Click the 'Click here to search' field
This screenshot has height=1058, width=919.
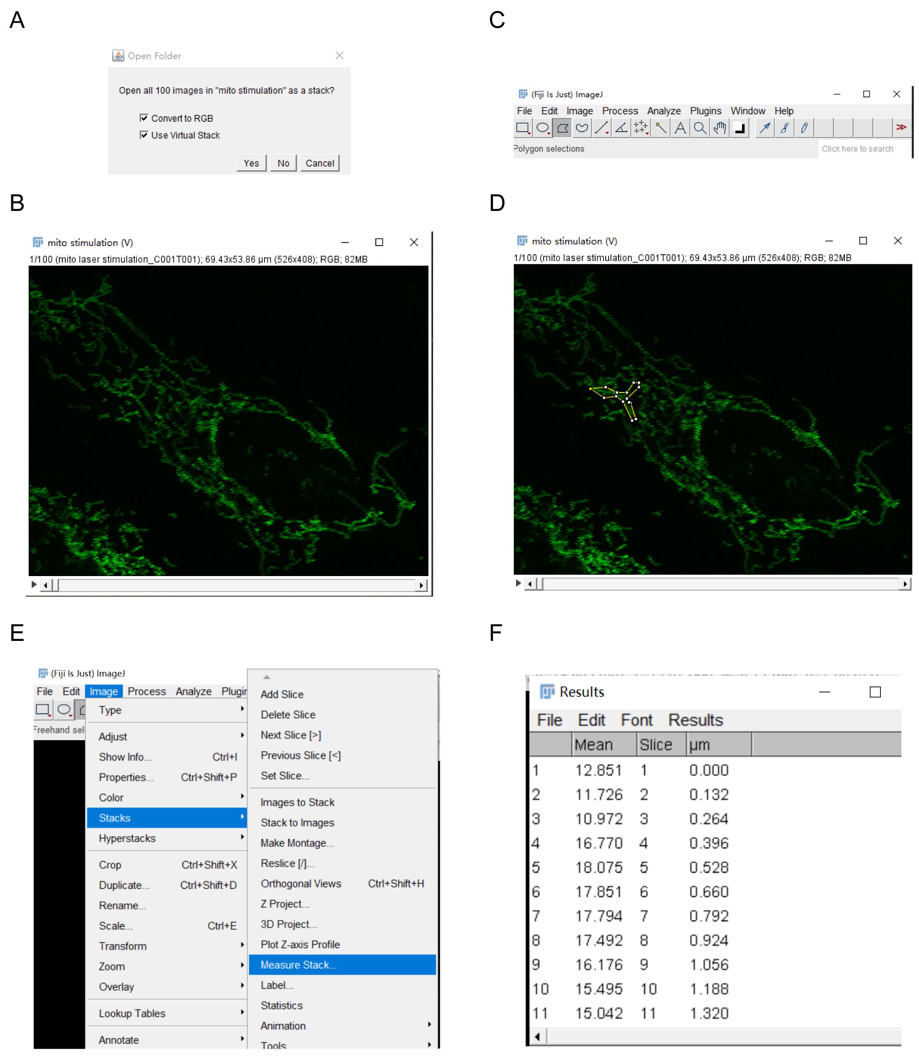coord(865,149)
